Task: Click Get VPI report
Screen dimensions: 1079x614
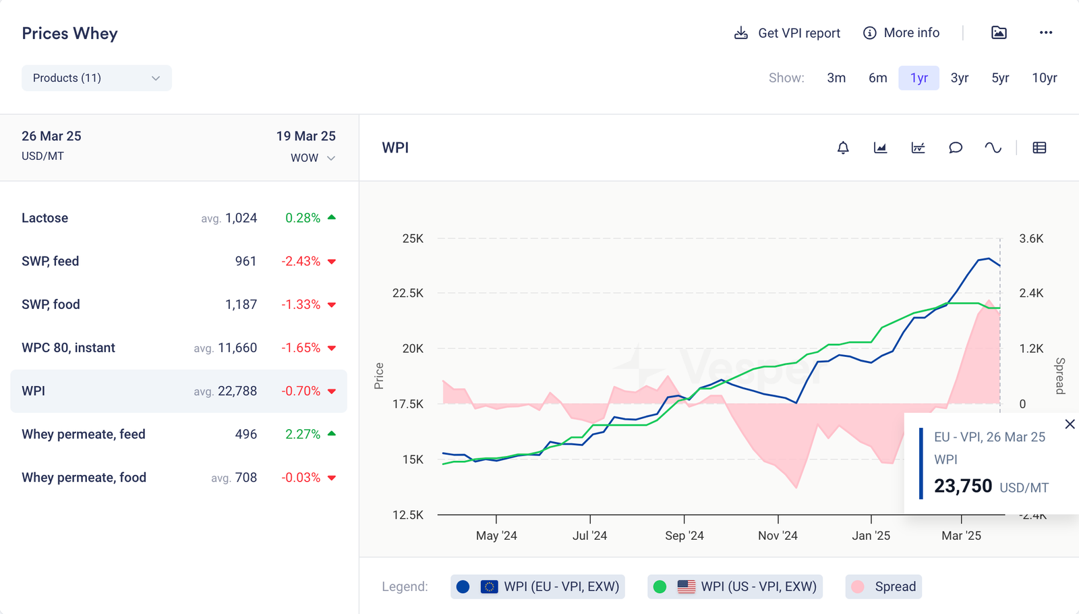Action: click(x=787, y=33)
